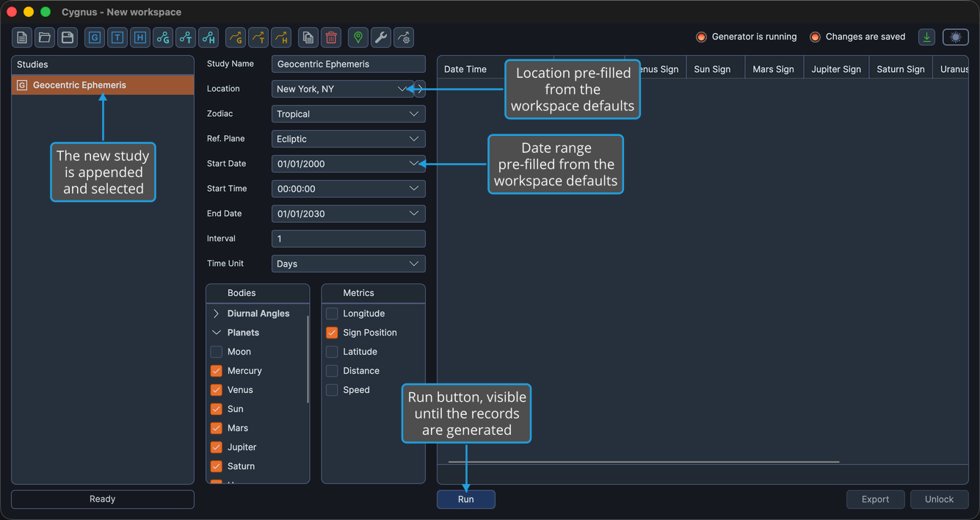Expand the Diurnal Angles group
The width and height of the screenshot is (980, 520).
(217, 314)
